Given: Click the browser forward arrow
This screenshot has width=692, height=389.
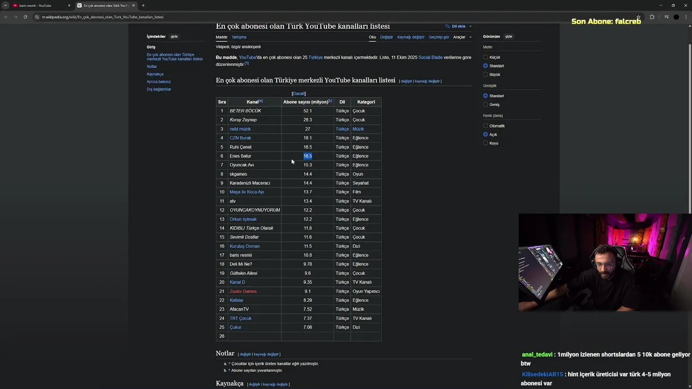Looking at the screenshot, I should [x=15, y=17].
